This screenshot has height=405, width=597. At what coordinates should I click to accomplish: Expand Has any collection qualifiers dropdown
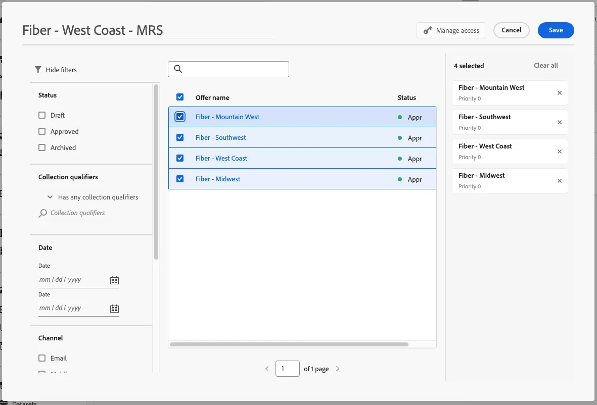(x=93, y=197)
